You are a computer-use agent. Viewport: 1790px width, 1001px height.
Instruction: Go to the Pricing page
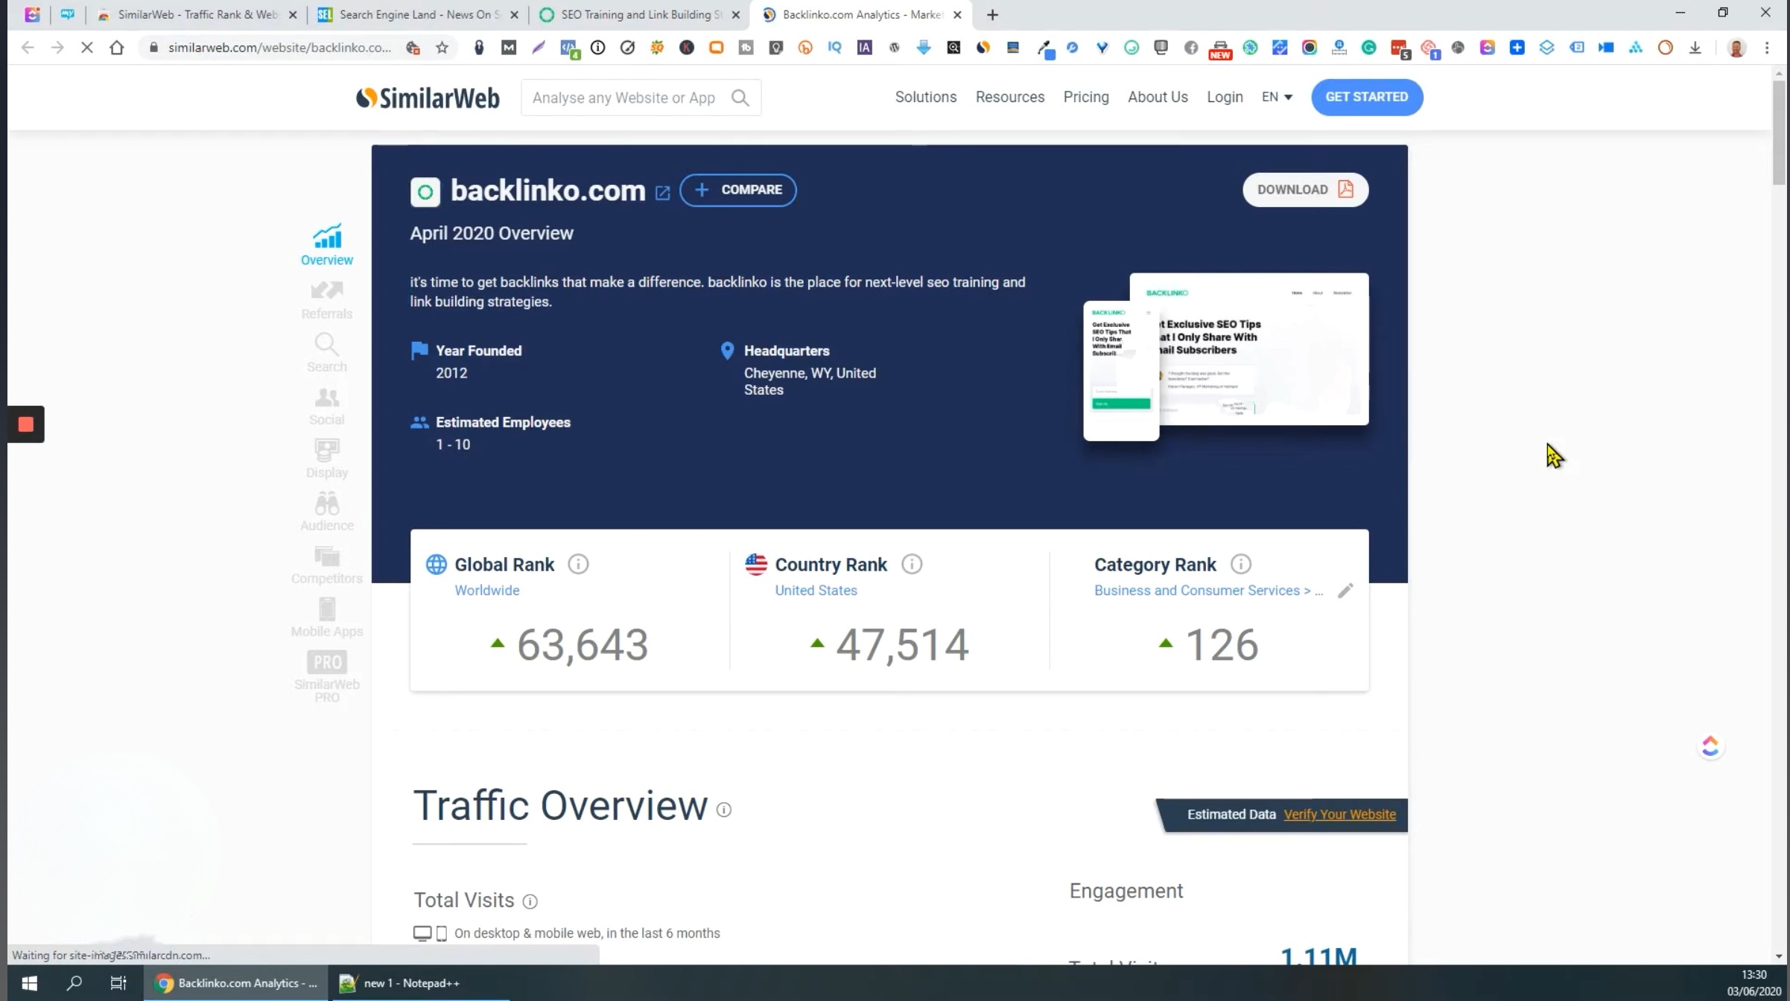click(x=1086, y=97)
